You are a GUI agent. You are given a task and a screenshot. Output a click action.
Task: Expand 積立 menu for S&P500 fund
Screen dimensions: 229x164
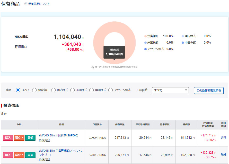[19, 138]
